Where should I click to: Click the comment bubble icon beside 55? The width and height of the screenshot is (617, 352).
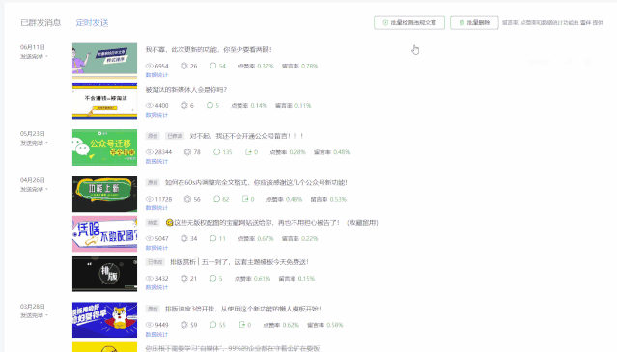point(212,325)
